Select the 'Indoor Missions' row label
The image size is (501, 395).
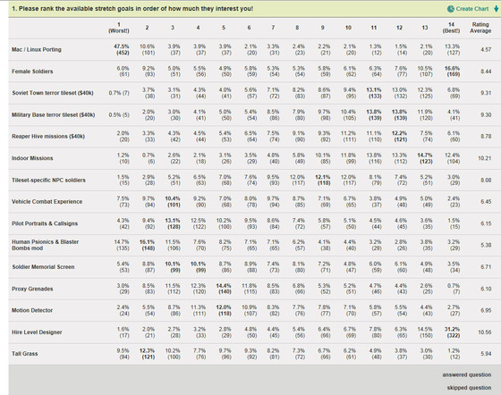pyautogui.click(x=32, y=158)
